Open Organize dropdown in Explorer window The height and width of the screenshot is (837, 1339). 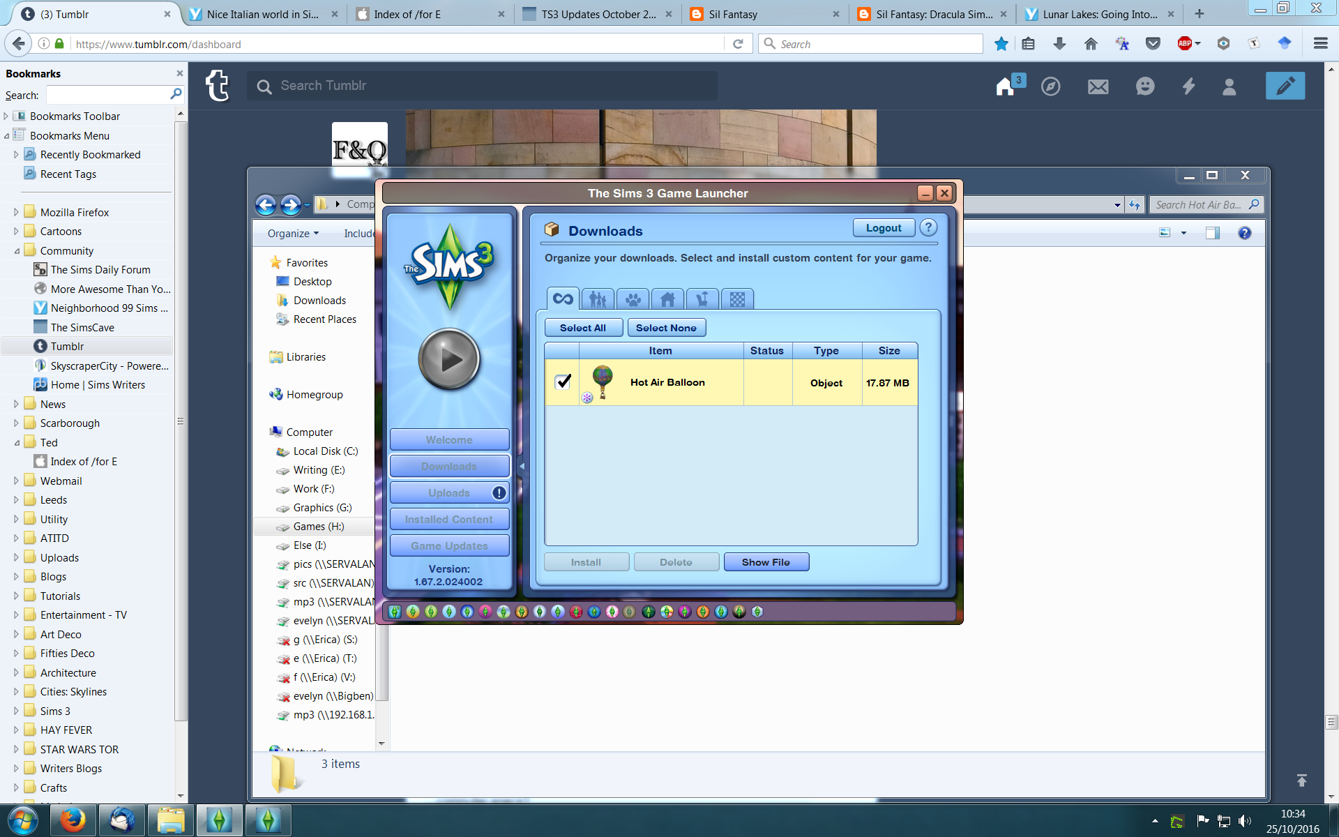tap(293, 233)
